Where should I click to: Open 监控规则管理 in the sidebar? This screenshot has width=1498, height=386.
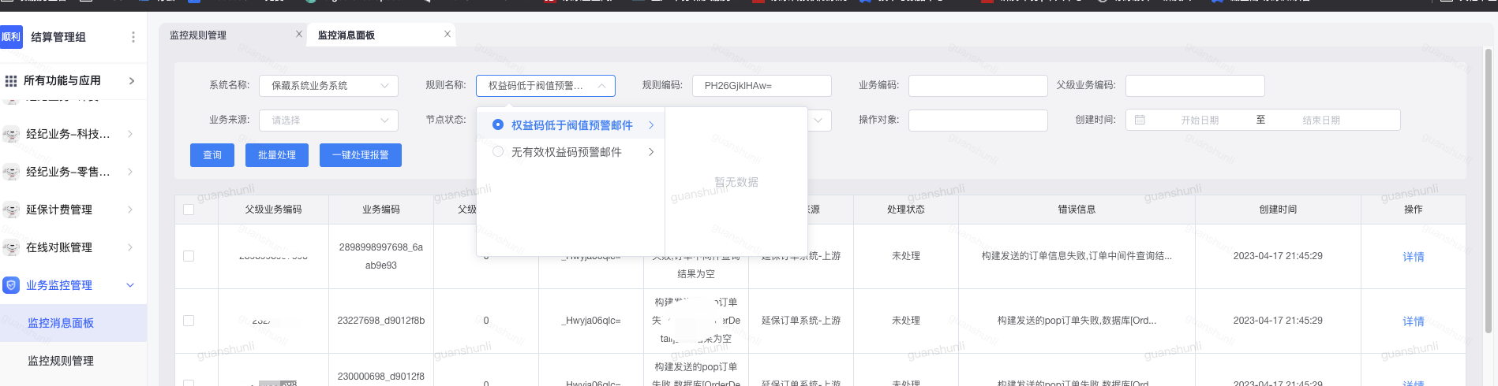61,361
